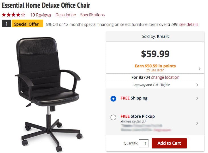The height and width of the screenshot is (153, 208).
Task: Click the star rating icons
Action: click(13, 15)
